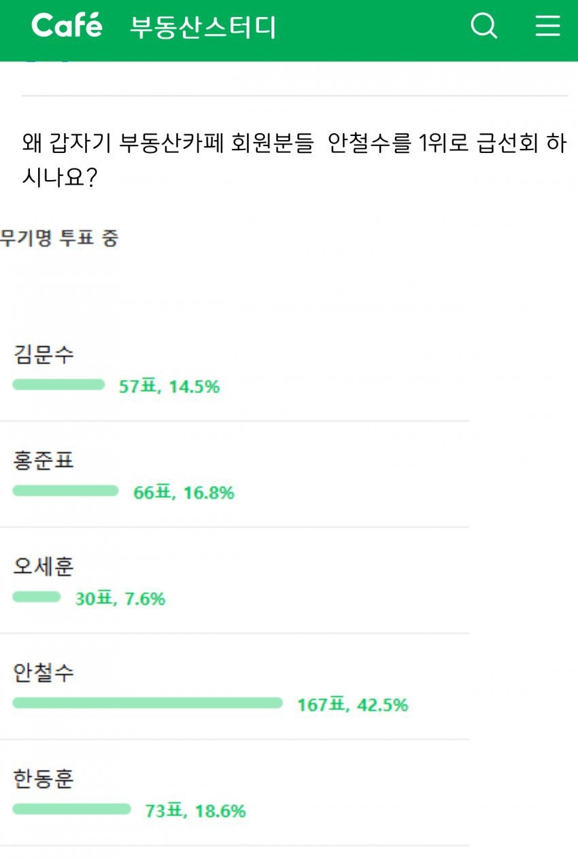Click the post question text about 안철수
The image size is (578, 859).
click(294, 161)
